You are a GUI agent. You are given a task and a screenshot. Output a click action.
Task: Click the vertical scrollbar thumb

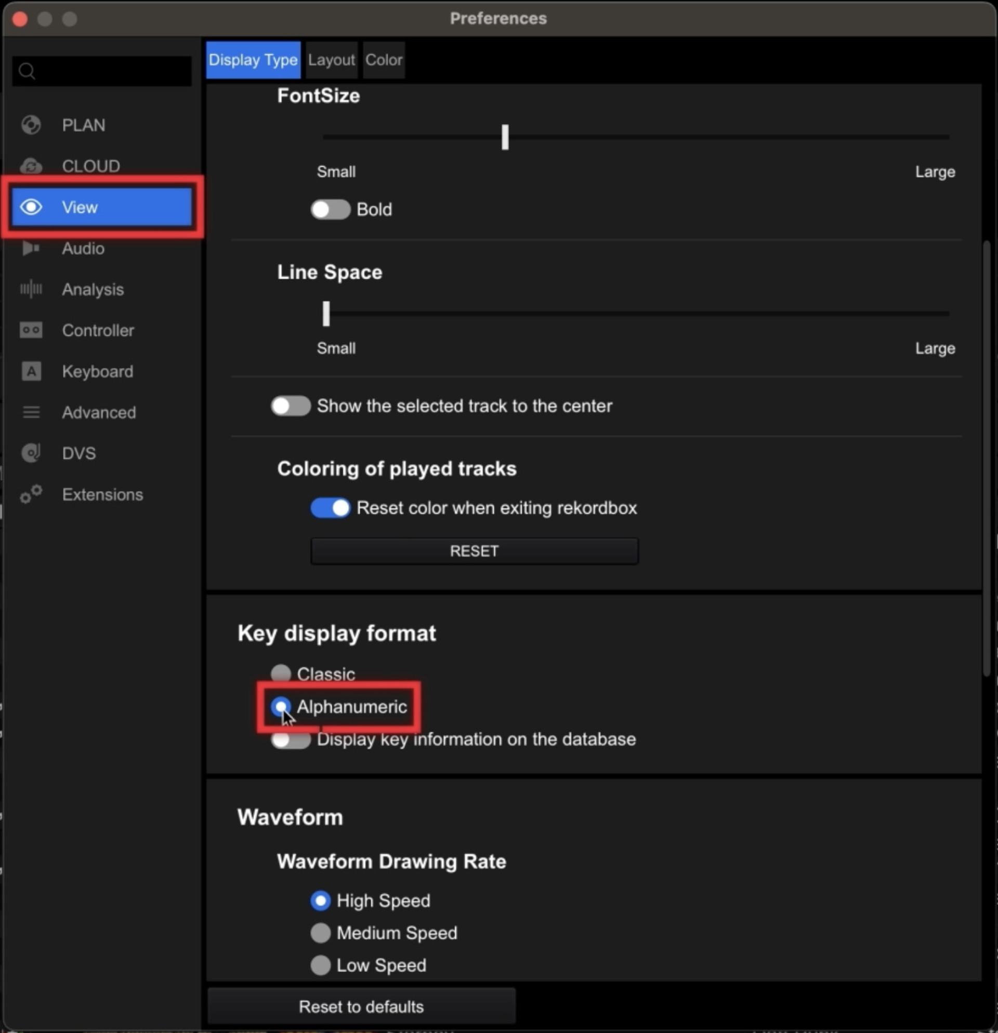987,459
